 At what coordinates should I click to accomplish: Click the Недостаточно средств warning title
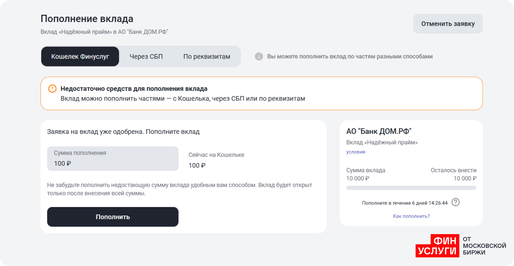134,89
